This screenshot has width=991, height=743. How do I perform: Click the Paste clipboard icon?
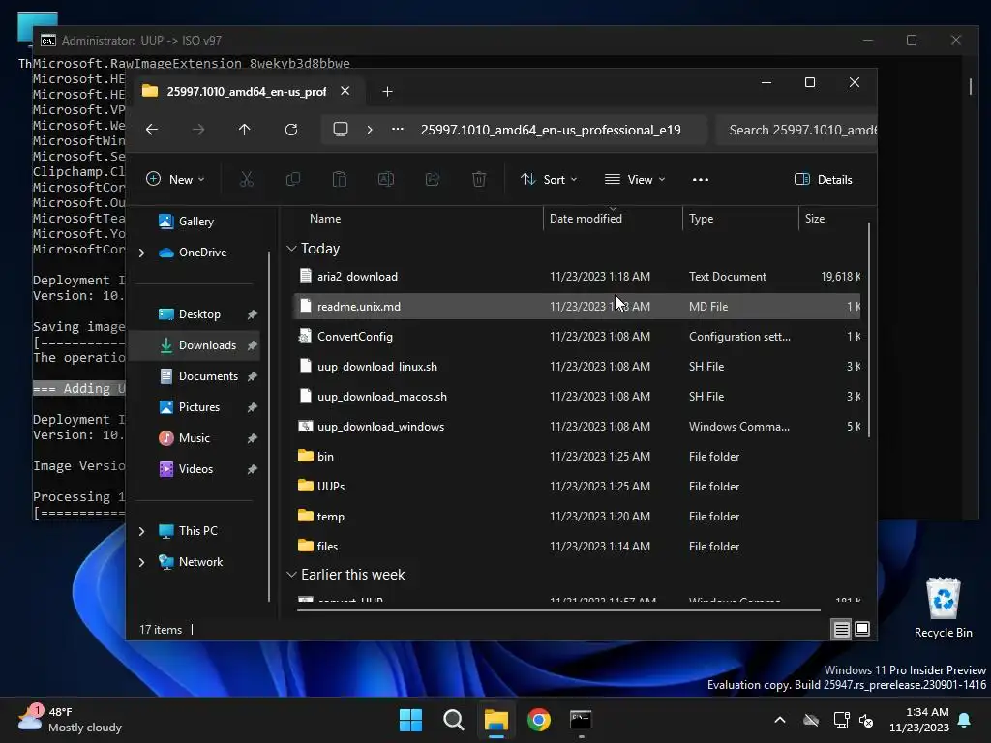coord(340,179)
